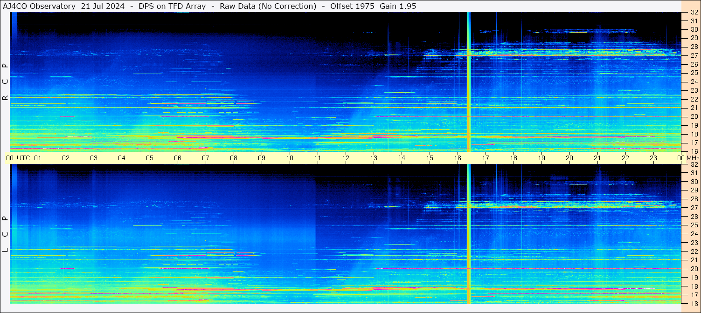This screenshot has height=313, width=701.
Task: Click the 20 MHz tick of the RCP panel
Action: 694,116
